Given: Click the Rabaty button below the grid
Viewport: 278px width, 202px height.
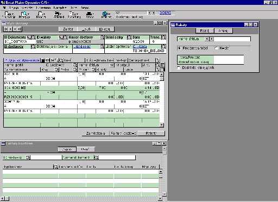Looking at the screenshot, I should tap(151, 133).
